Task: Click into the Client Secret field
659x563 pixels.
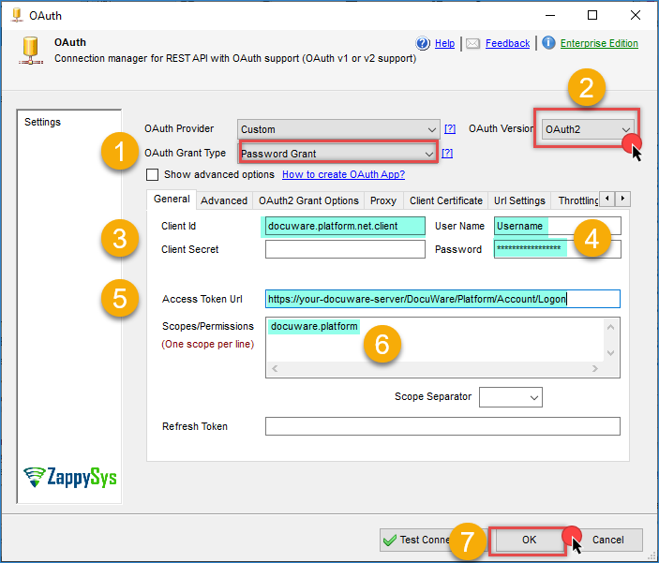Action: click(x=346, y=249)
